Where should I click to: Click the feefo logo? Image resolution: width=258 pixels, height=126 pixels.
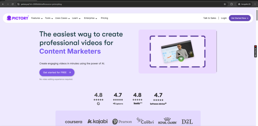[138, 103]
